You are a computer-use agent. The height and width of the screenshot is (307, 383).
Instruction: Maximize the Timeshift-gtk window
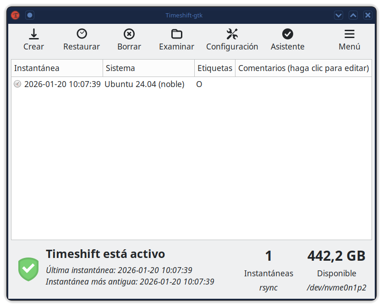coord(353,15)
